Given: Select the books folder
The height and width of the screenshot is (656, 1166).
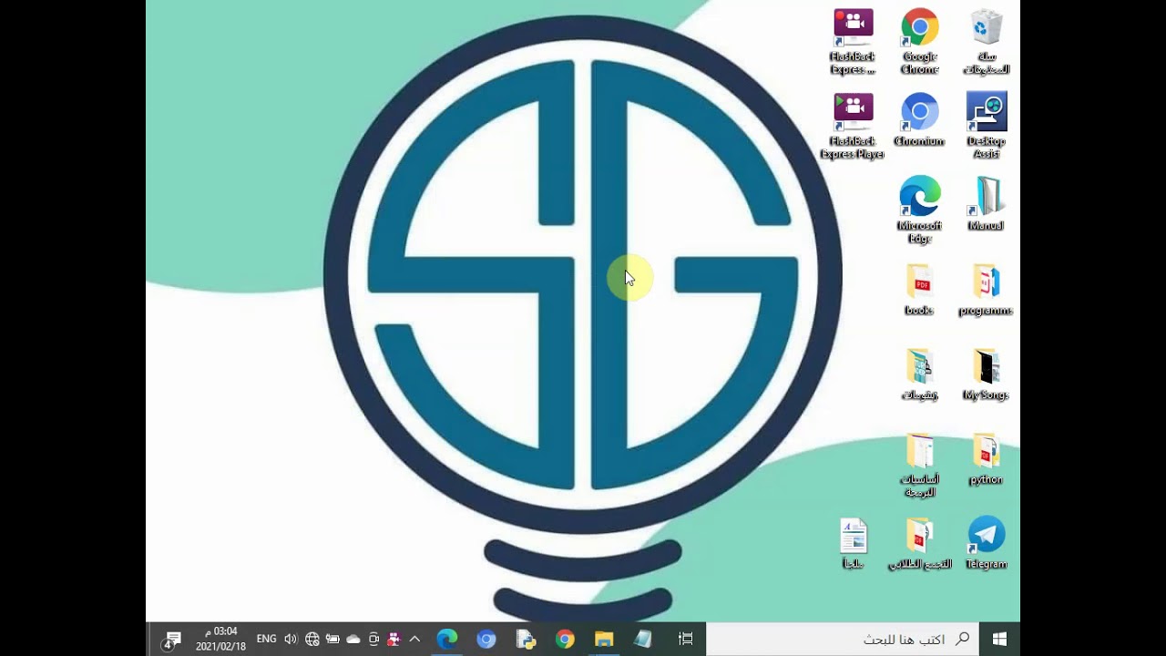Looking at the screenshot, I should pyautogui.click(x=919, y=290).
